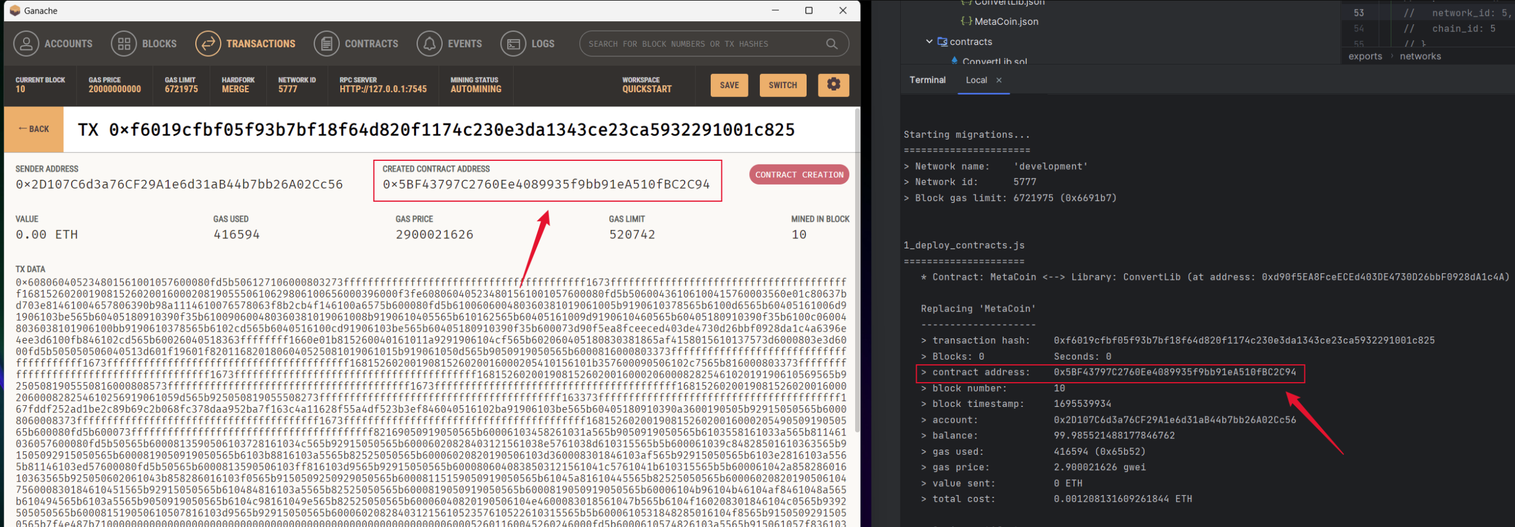
Task: Select the created contract address value
Action: (x=546, y=185)
